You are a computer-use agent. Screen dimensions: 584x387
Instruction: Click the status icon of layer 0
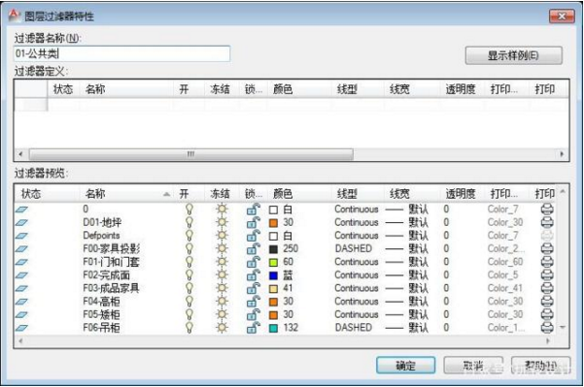point(21,210)
